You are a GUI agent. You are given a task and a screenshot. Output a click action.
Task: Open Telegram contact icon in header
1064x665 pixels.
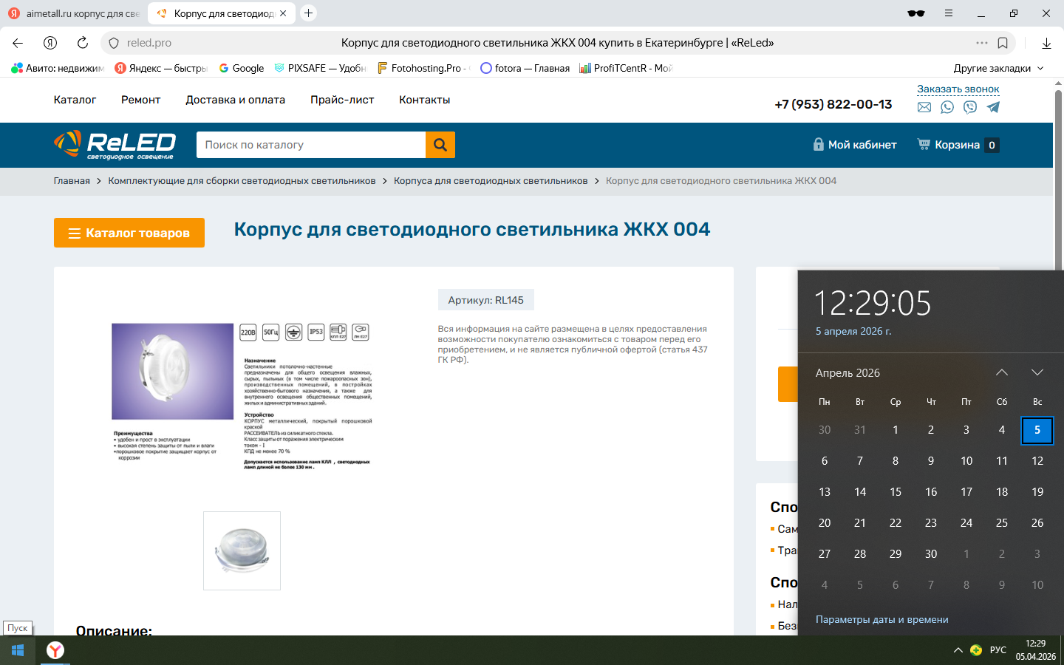pyautogui.click(x=993, y=107)
